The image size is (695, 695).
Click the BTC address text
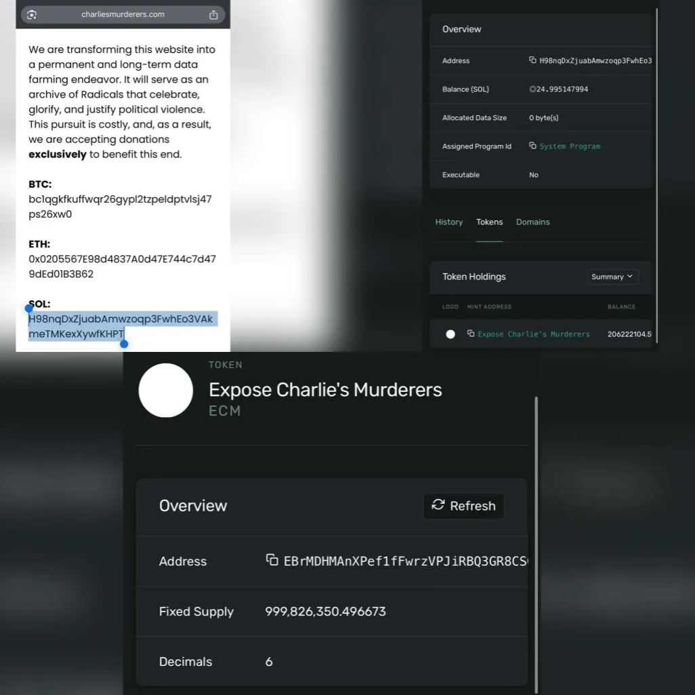pyautogui.click(x=120, y=206)
